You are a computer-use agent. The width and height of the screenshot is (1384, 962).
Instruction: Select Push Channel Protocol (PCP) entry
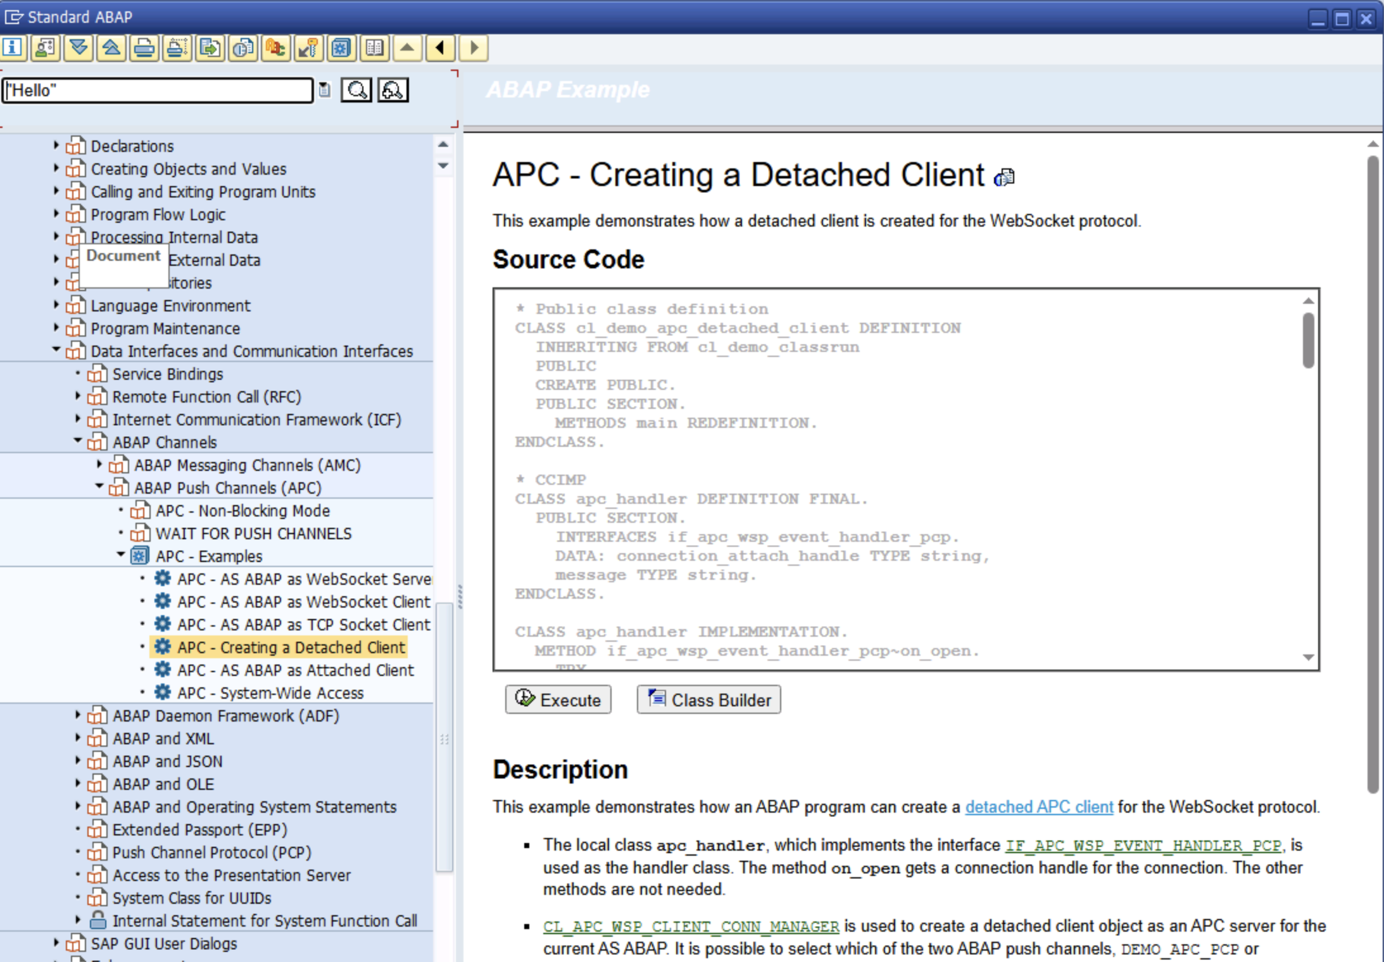tap(211, 853)
